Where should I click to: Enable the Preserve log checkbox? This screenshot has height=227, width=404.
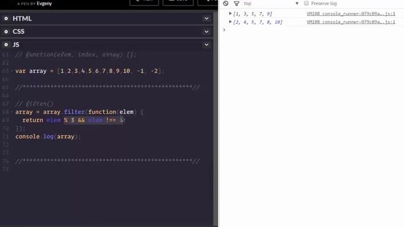(306, 3)
